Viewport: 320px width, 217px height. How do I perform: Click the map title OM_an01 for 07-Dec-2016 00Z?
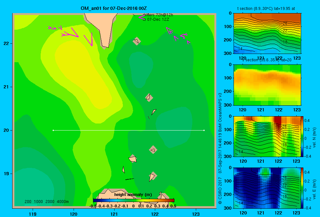[x=114, y=8]
